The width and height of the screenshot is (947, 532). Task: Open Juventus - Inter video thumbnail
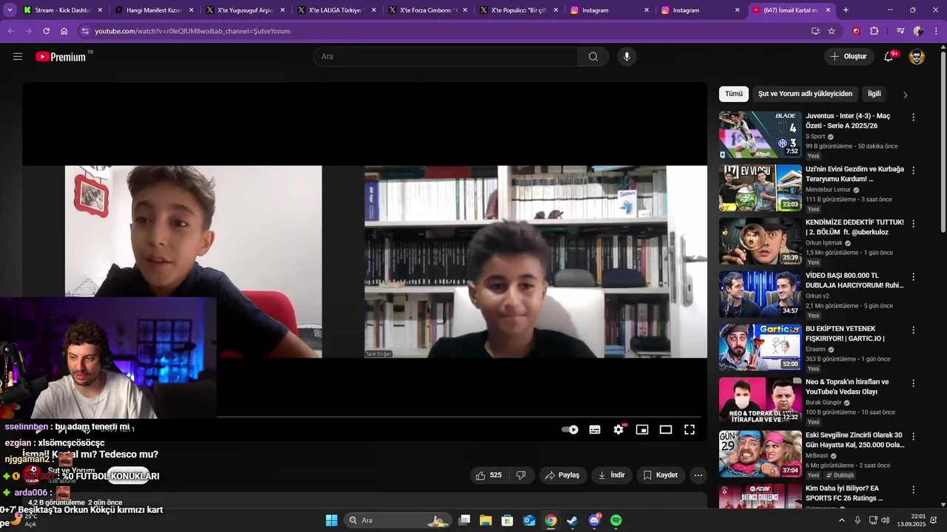pyautogui.click(x=761, y=134)
